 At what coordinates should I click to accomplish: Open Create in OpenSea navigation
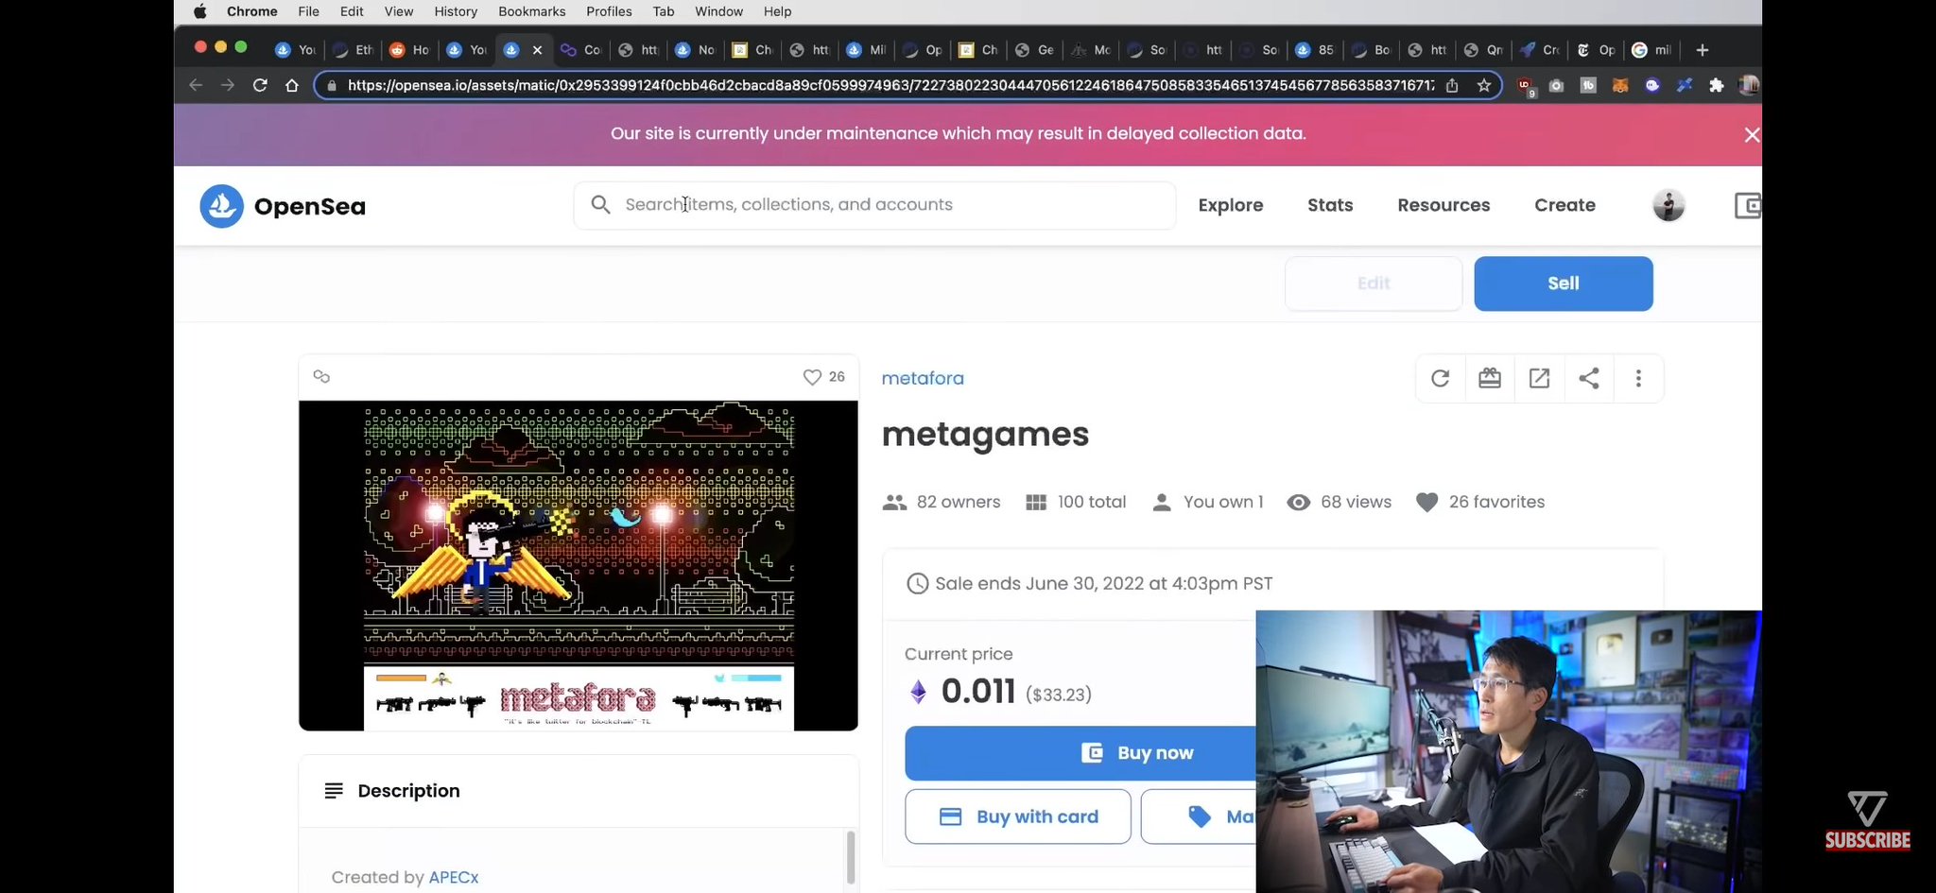[1564, 205]
